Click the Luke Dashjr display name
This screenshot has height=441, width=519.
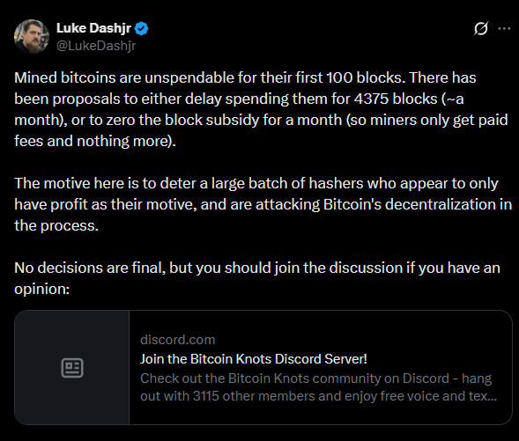point(93,28)
